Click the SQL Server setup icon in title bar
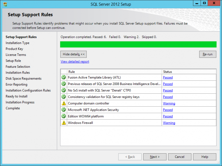This screenshot has width=222, height=166. 5,4
